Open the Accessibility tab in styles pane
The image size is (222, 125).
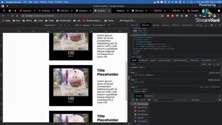tap(206, 60)
